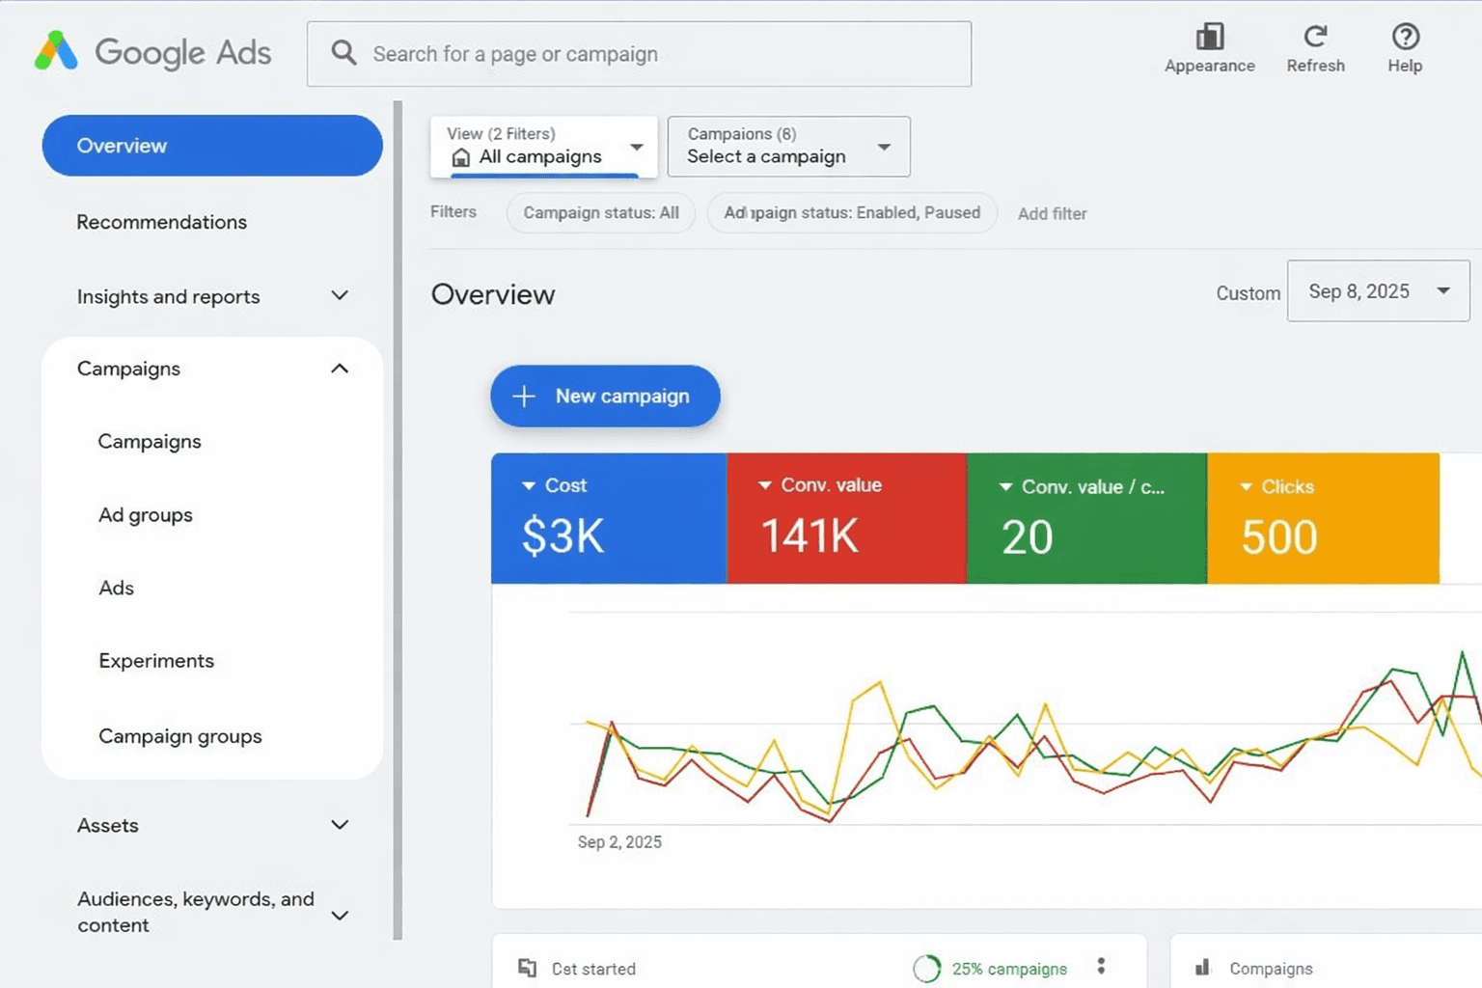
Task: Click the search magnifier icon
Action: (343, 52)
